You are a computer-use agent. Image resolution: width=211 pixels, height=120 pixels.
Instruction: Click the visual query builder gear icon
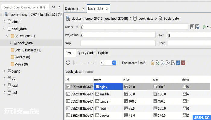point(197,27)
